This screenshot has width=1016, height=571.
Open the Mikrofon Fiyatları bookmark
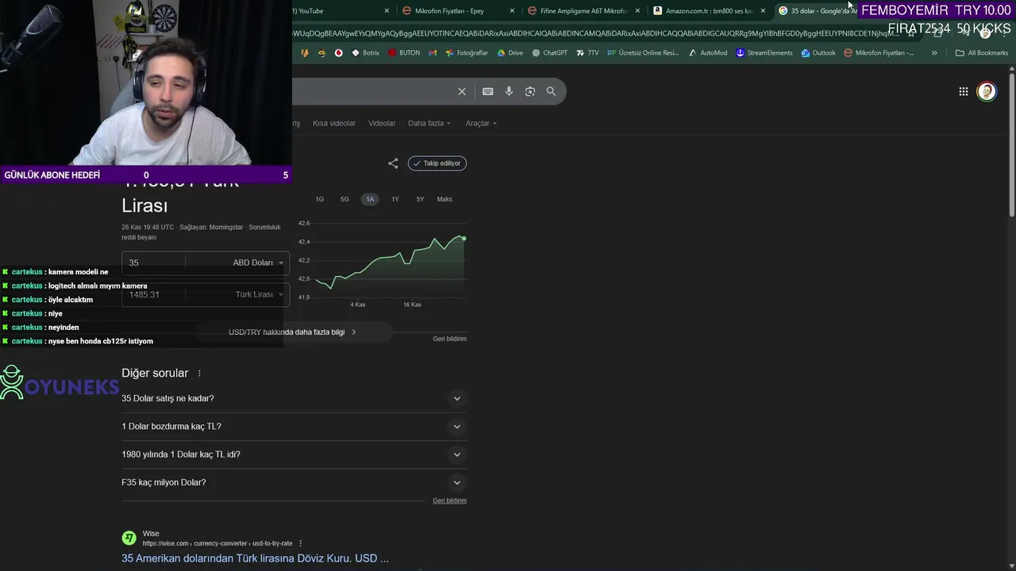coord(879,53)
